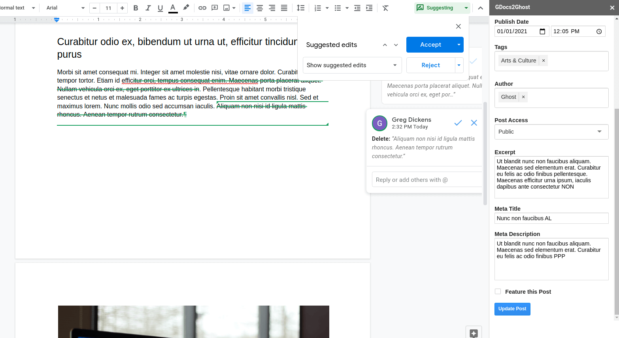The image size is (619, 338).
Task: Clear formatting from the selection
Action: [x=385, y=8]
